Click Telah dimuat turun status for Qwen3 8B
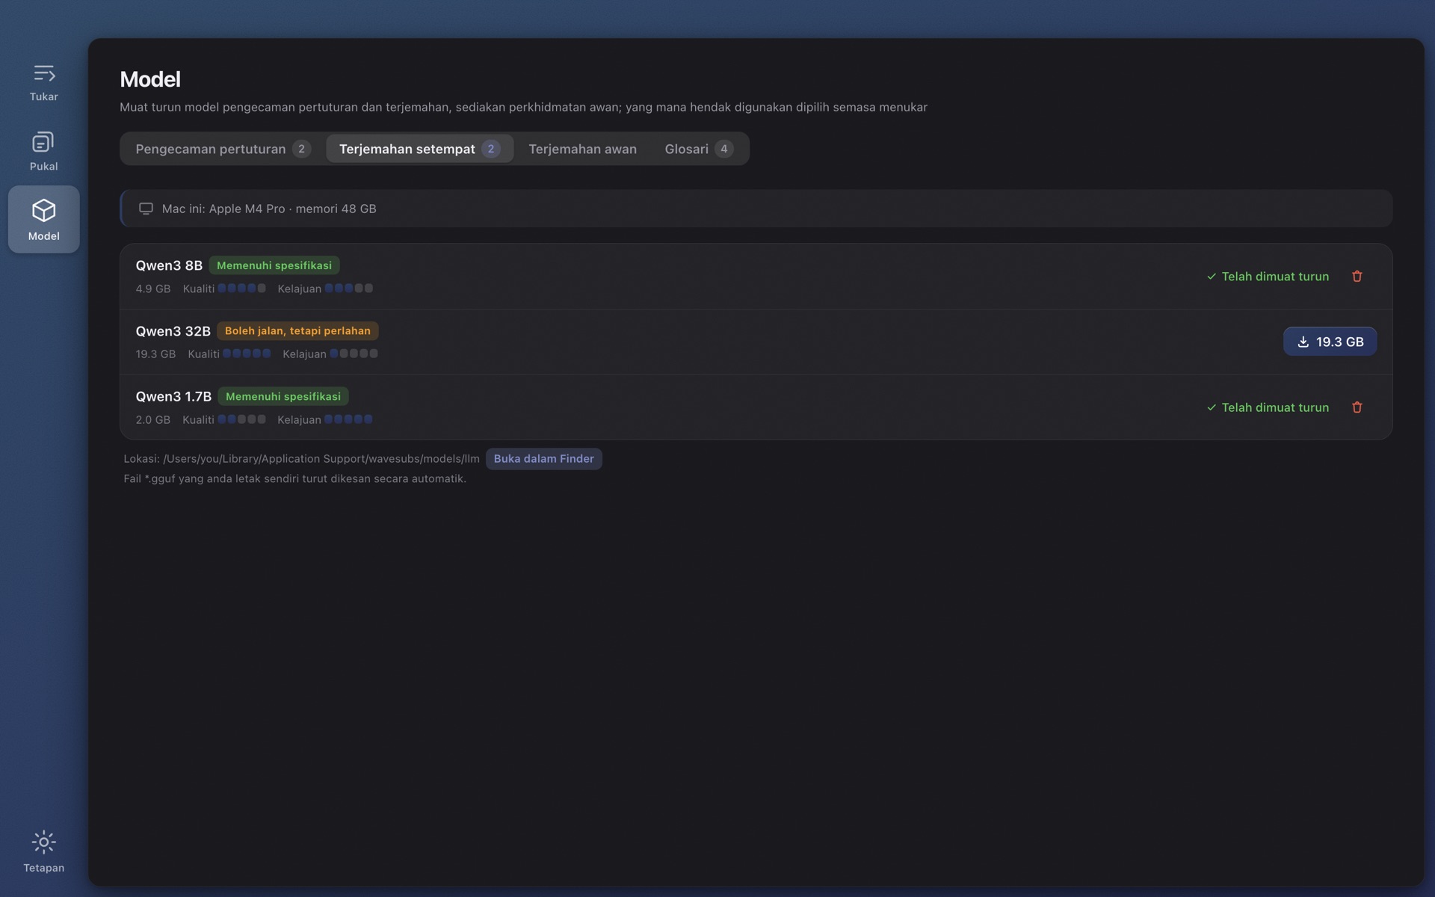The image size is (1435, 897). pyautogui.click(x=1268, y=277)
